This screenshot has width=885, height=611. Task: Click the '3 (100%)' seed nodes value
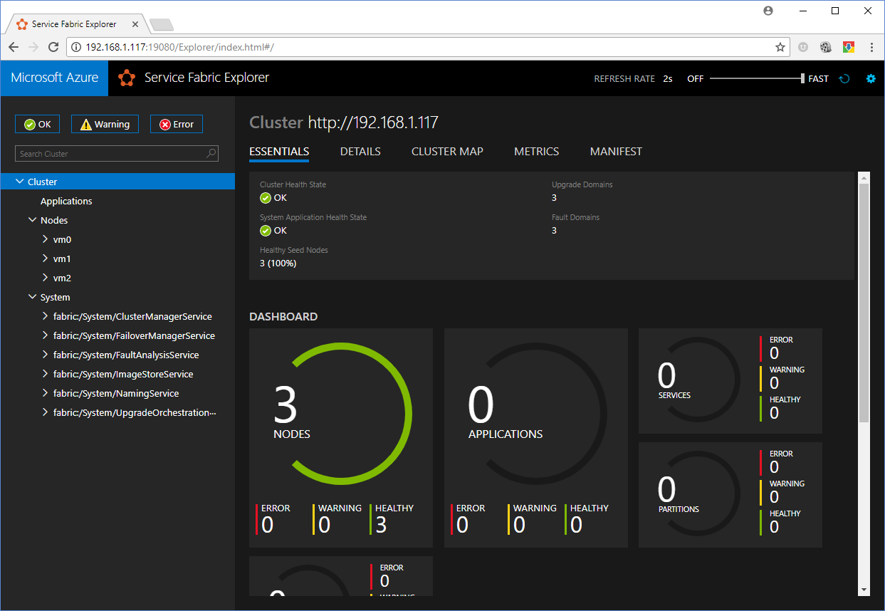278,263
